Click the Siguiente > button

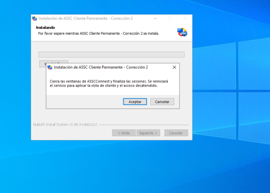tap(148, 133)
